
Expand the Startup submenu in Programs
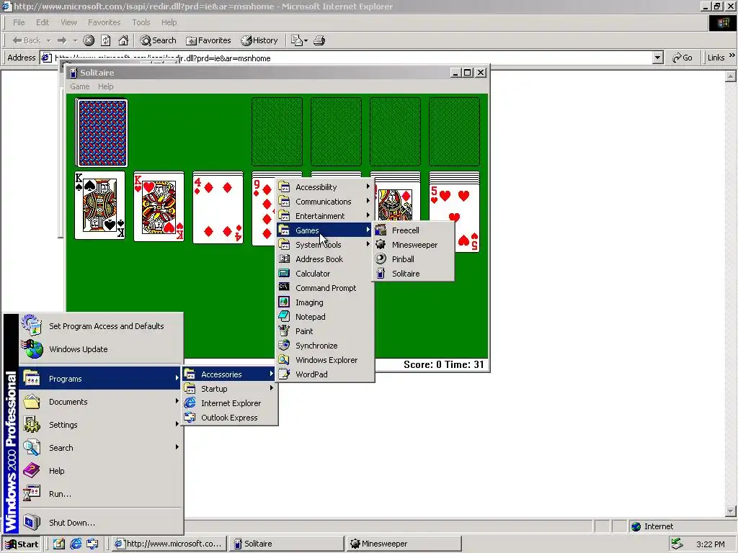(x=230, y=389)
